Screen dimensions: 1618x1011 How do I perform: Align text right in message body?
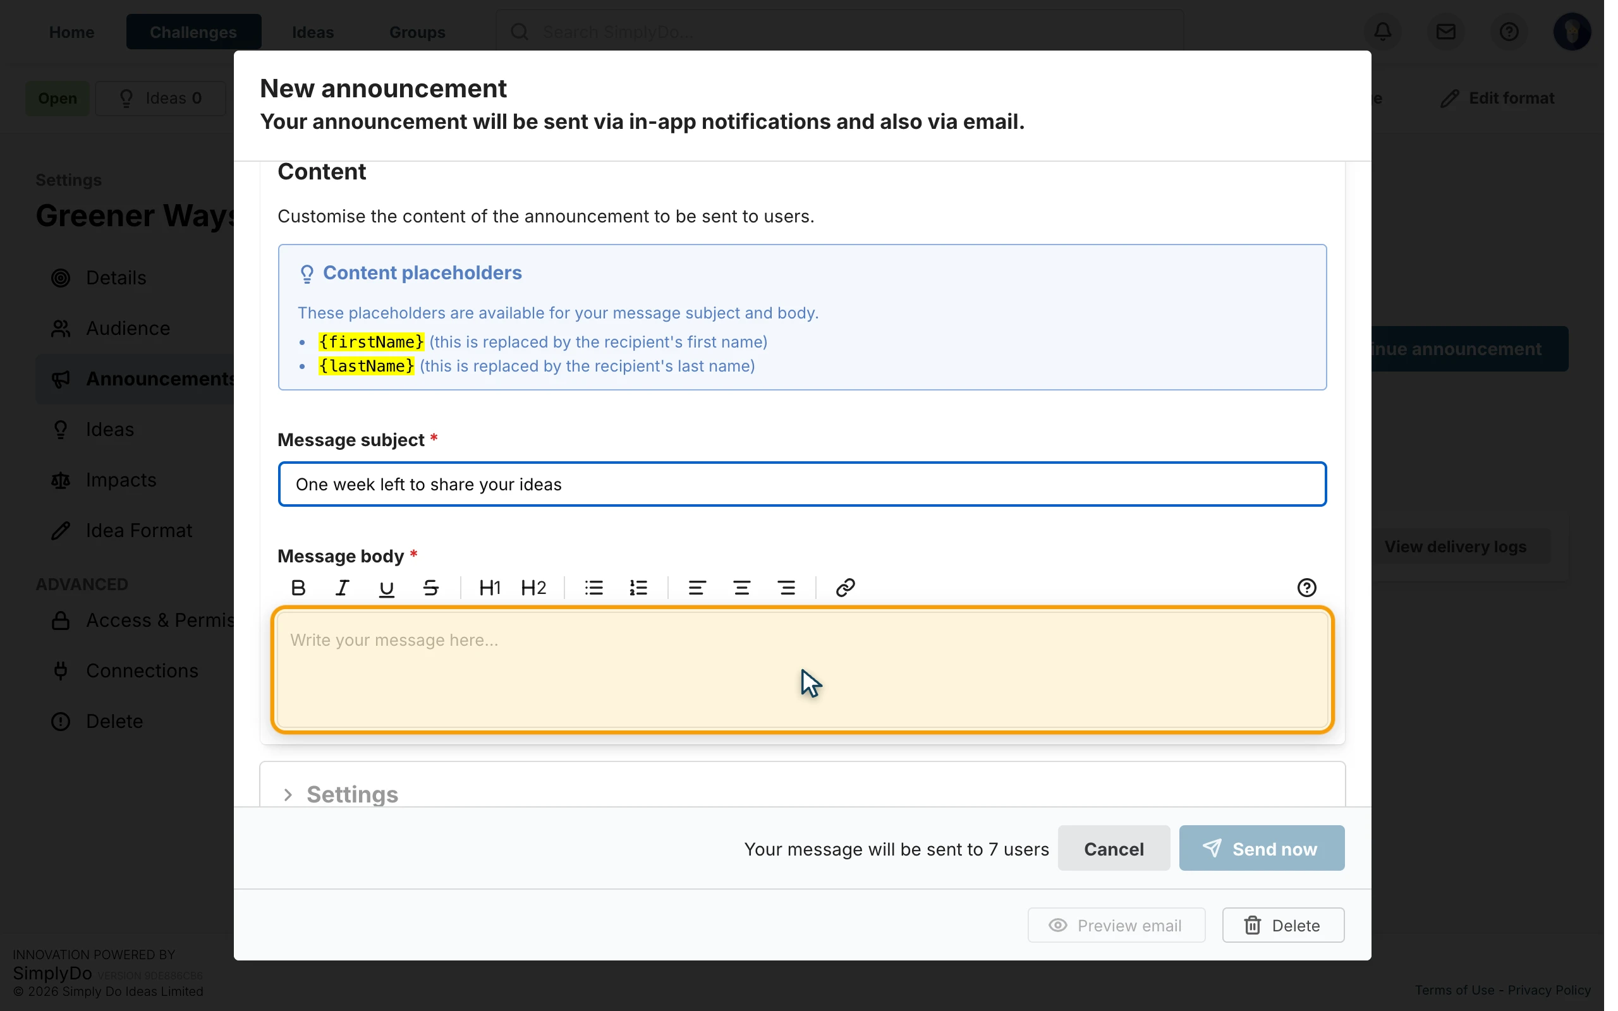point(786,588)
